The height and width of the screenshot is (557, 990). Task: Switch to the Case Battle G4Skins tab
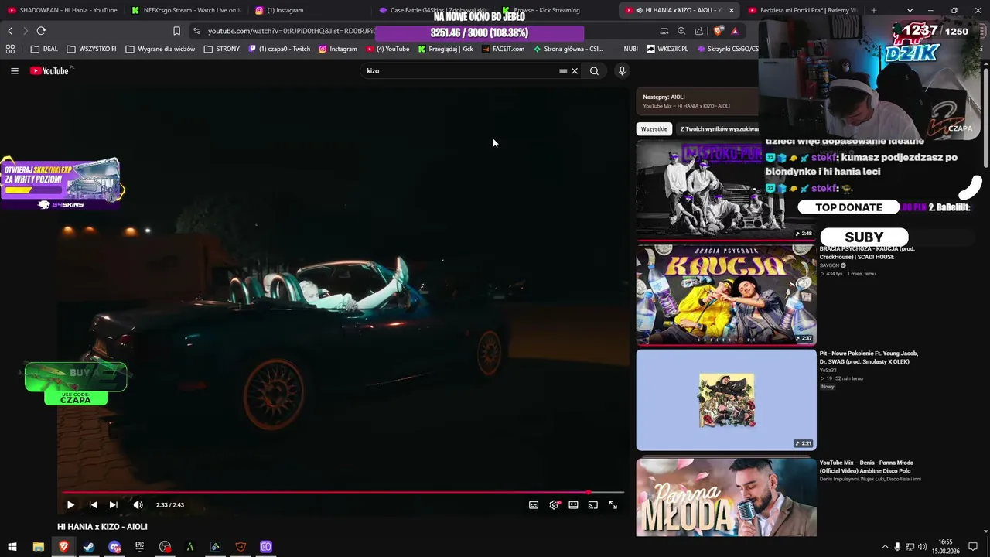(433, 10)
